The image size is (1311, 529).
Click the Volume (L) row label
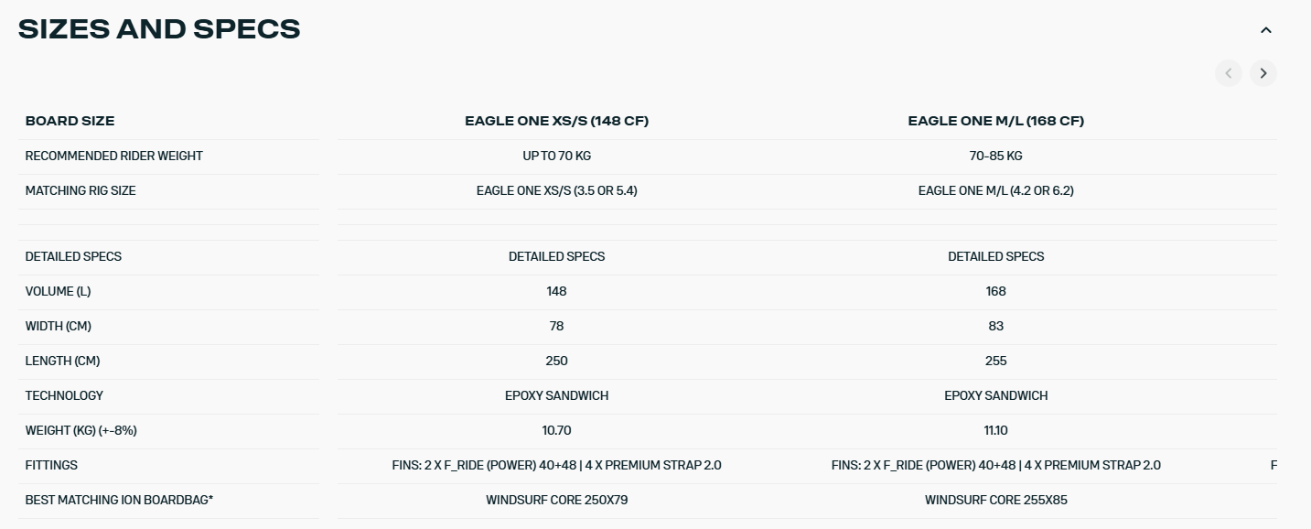(58, 291)
